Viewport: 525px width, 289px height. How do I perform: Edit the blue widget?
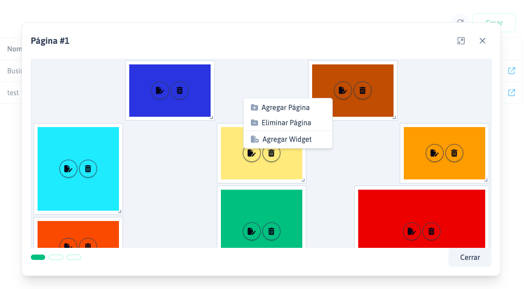pyautogui.click(x=160, y=90)
